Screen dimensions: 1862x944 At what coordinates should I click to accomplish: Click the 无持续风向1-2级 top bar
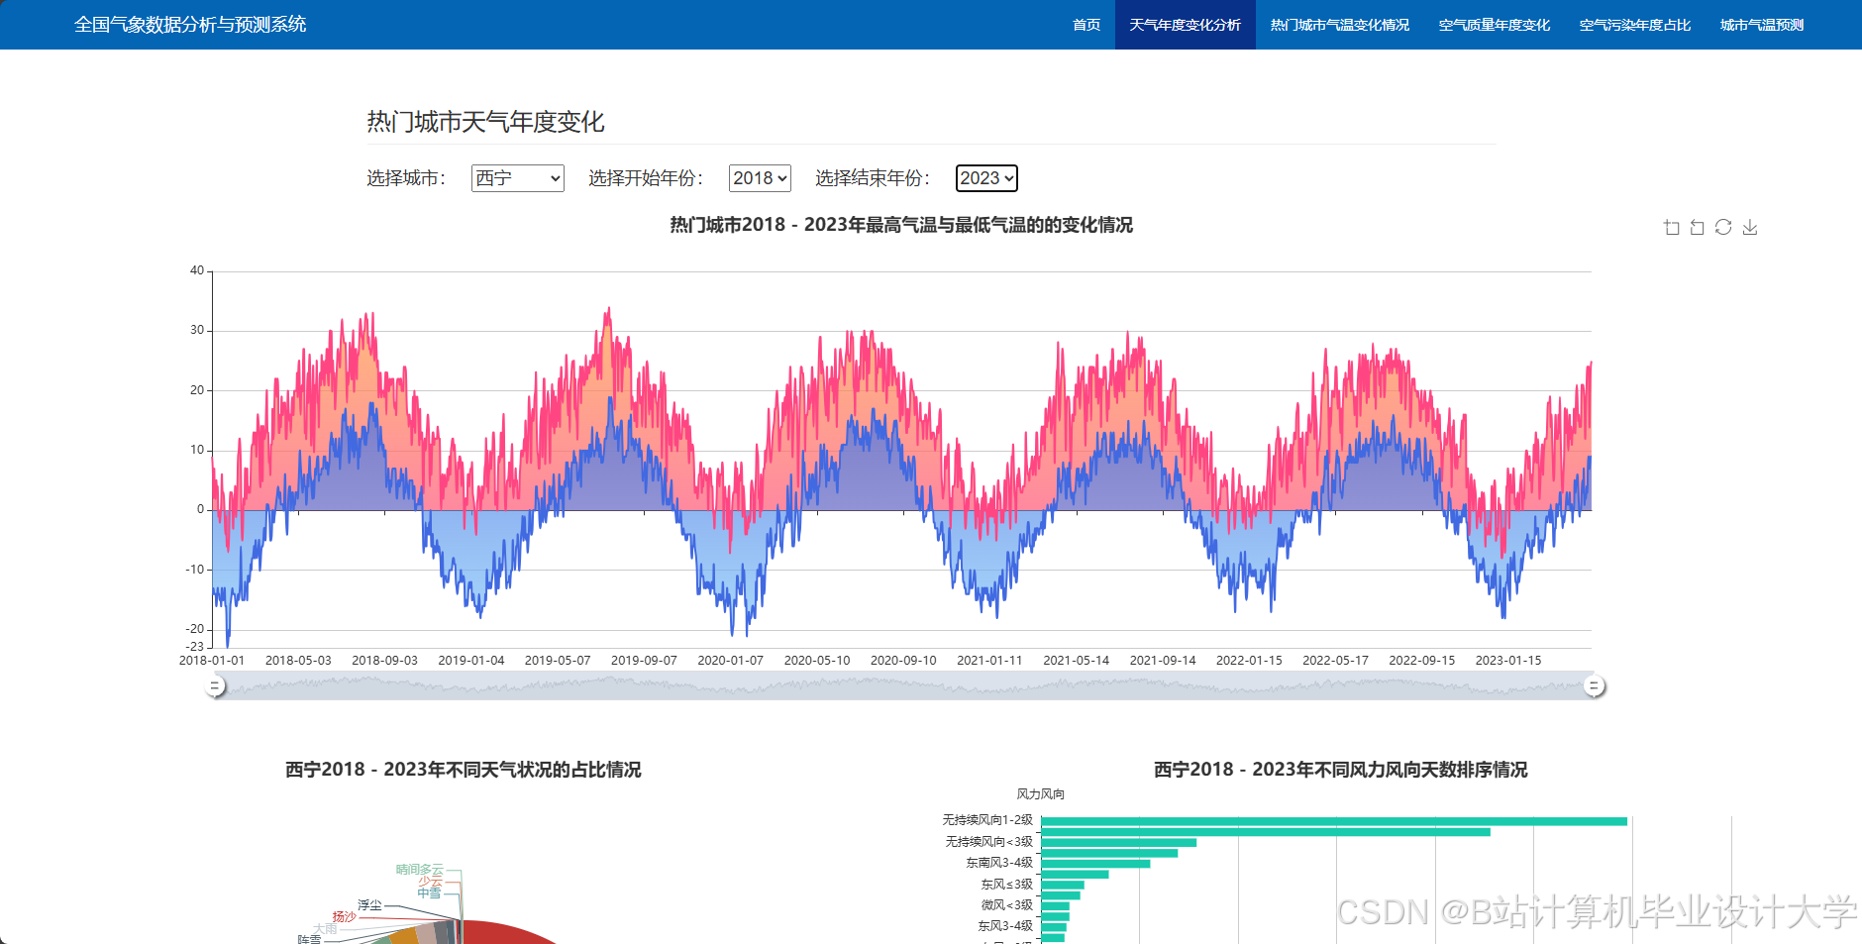(1334, 821)
